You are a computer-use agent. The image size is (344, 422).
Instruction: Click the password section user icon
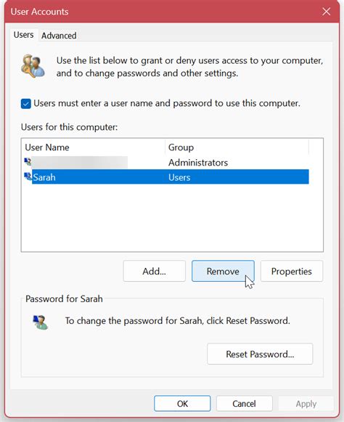41,322
